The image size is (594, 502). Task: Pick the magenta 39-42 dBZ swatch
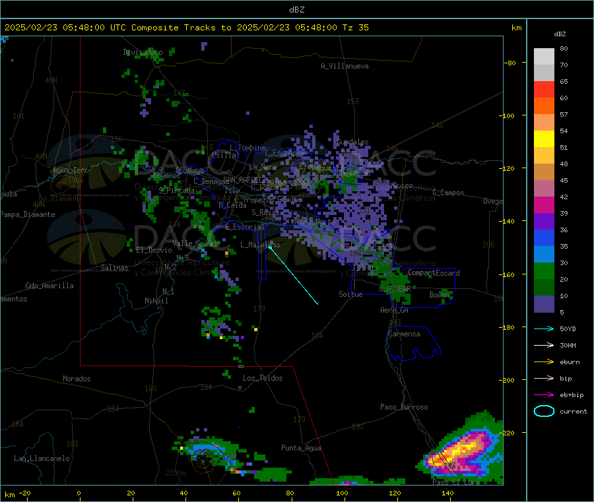(x=544, y=204)
